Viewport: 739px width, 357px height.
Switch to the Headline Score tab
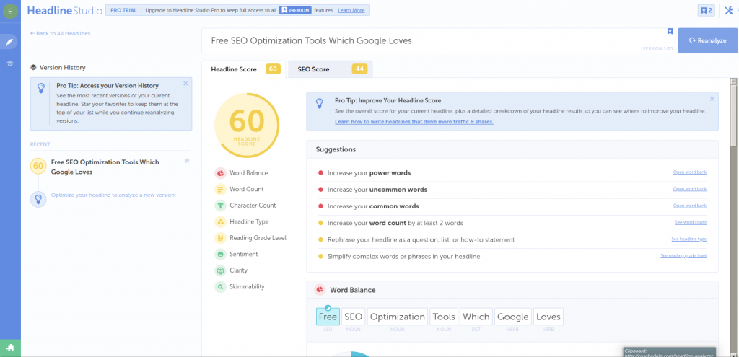244,69
